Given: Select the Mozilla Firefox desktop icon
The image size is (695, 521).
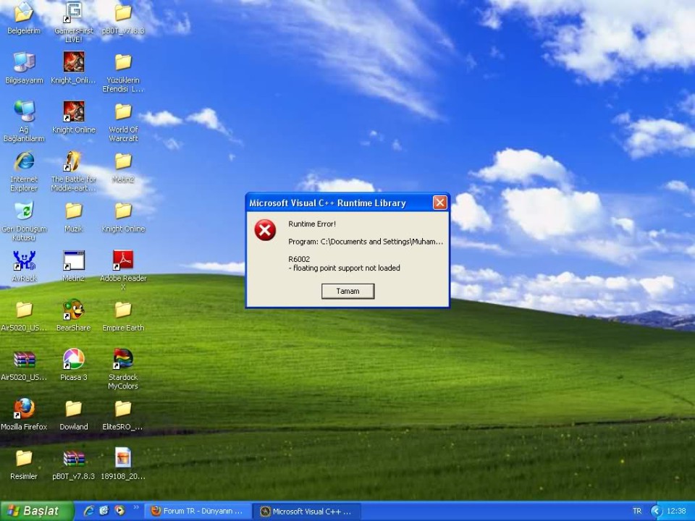Looking at the screenshot, I should point(24,414).
